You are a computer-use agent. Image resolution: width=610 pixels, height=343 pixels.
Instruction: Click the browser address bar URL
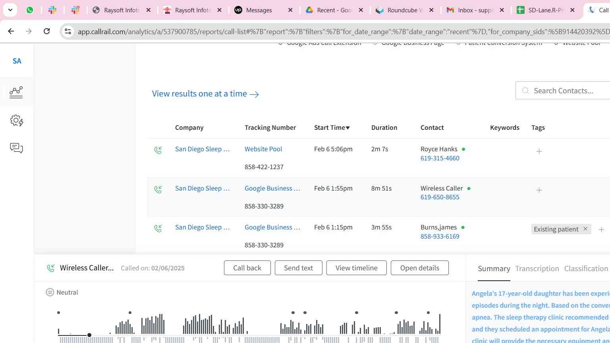pyautogui.click(x=344, y=31)
